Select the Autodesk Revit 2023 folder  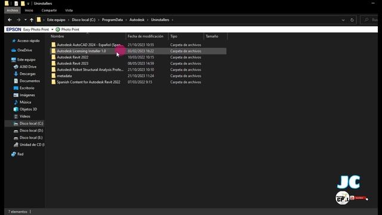click(138, 63)
